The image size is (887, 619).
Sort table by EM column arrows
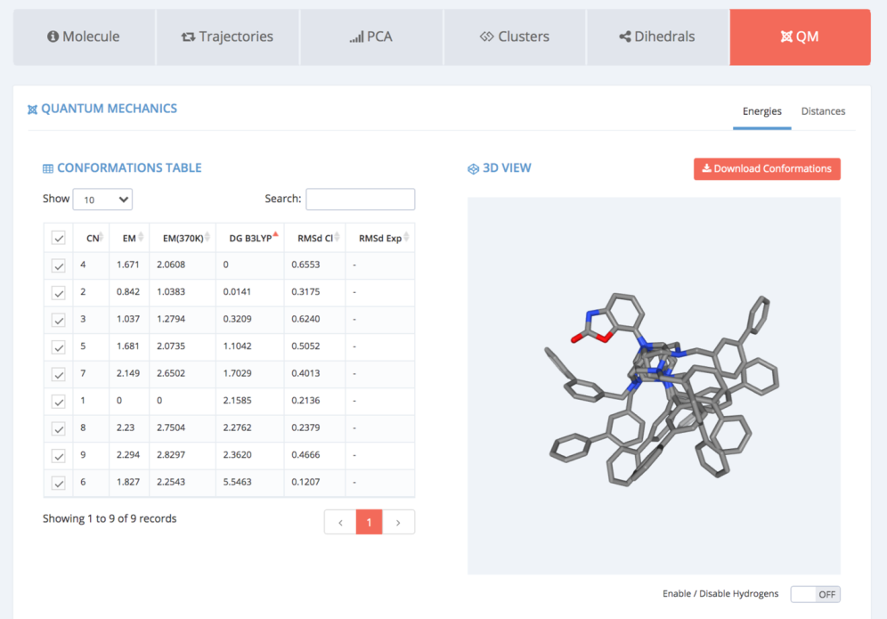141,238
